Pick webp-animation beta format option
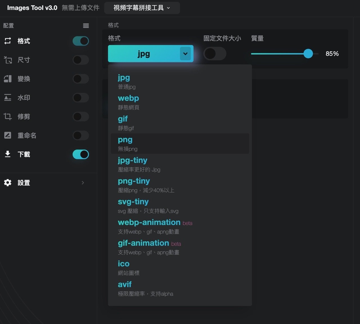The width and height of the screenshot is (360, 324). (x=180, y=226)
